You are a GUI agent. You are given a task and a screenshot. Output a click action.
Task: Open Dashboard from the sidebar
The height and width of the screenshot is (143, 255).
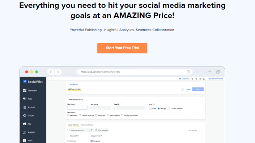click(30, 90)
